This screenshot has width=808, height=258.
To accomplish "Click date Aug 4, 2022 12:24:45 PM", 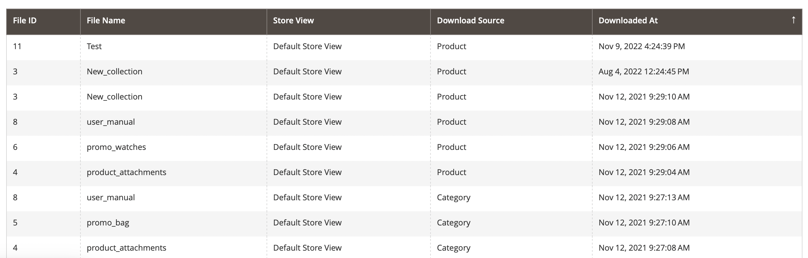I will tap(644, 71).
